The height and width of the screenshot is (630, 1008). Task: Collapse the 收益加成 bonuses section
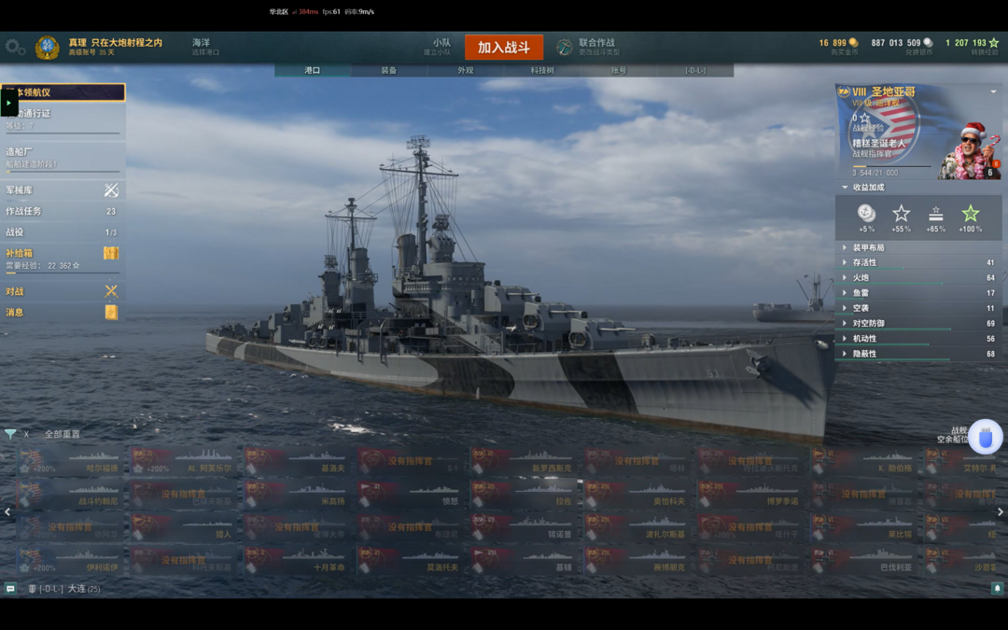pos(844,187)
